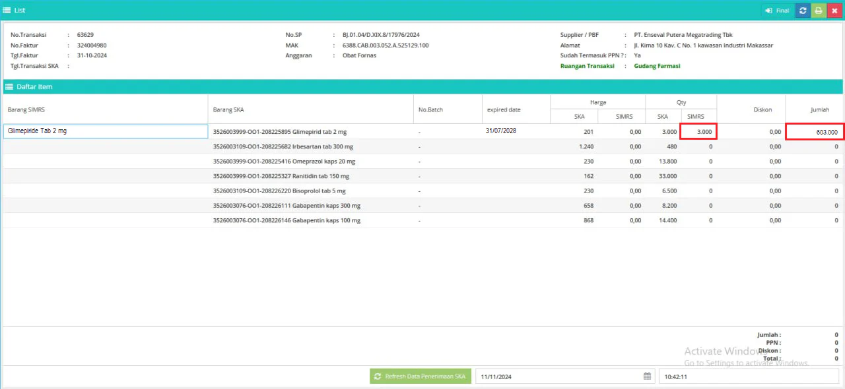This screenshot has height=389, width=845.
Task: Click the blue refresh icon button
Action: pyautogui.click(x=803, y=11)
